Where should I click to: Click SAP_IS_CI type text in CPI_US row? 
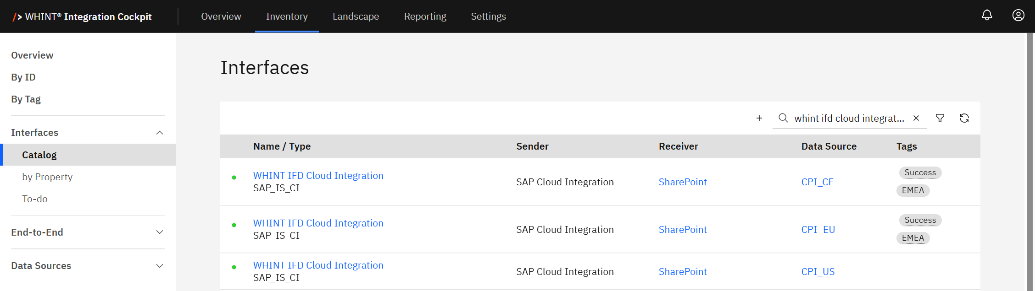tap(276, 278)
